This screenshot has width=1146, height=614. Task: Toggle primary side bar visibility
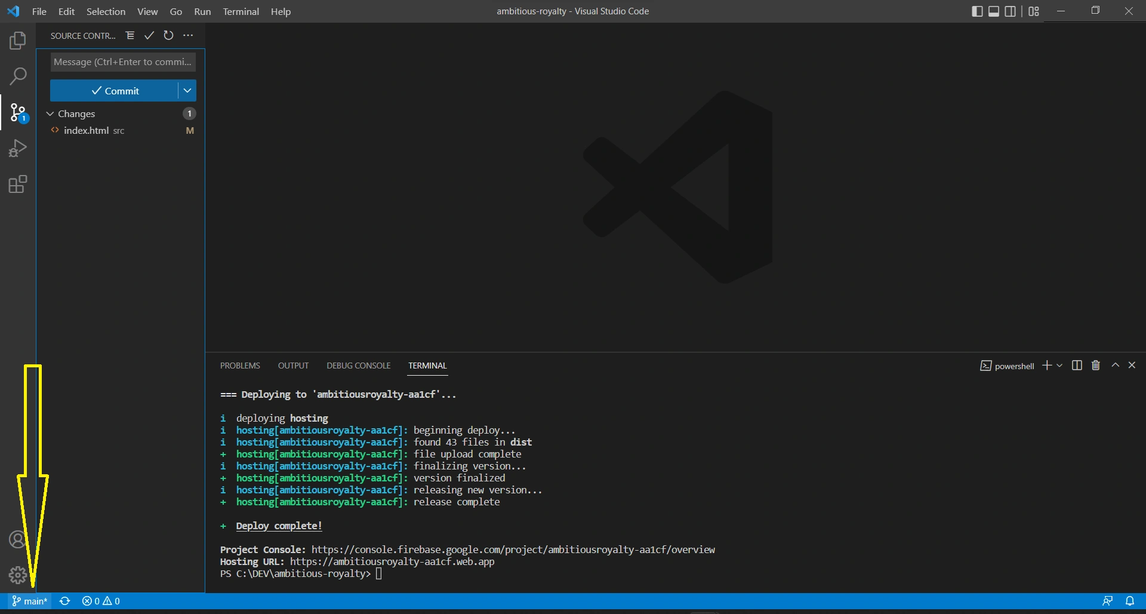[977, 11]
